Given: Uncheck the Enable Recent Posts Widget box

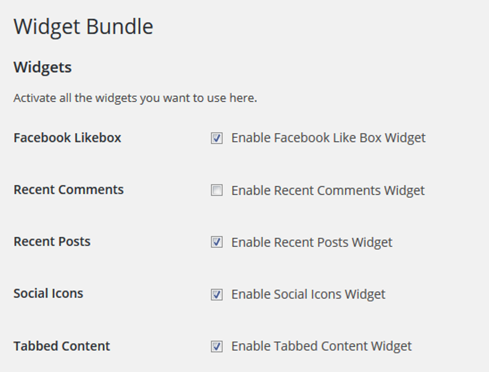Looking at the screenshot, I should pyautogui.click(x=216, y=242).
